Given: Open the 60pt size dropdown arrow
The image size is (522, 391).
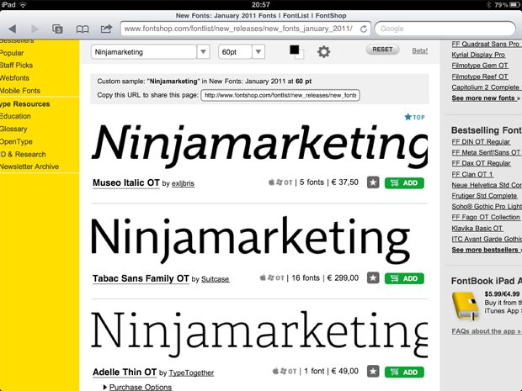Looking at the screenshot, I should point(258,52).
